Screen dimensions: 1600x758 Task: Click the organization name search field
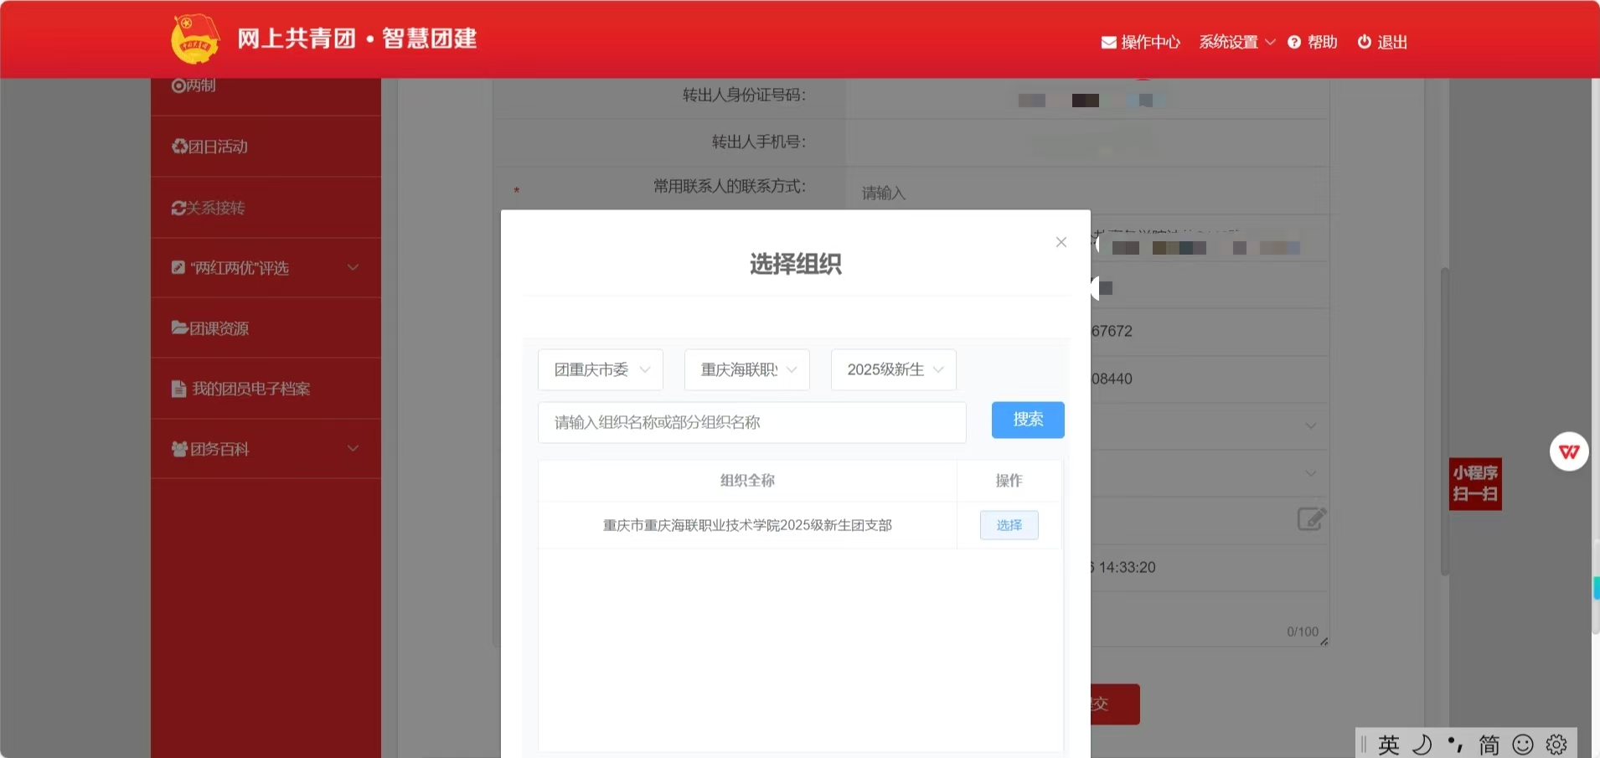point(751,422)
